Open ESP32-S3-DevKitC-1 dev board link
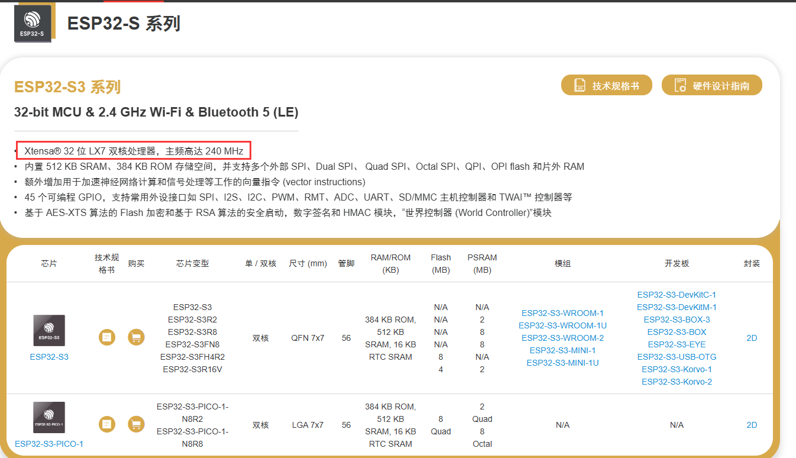This screenshot has width=796, height=458. pos(677,295)
